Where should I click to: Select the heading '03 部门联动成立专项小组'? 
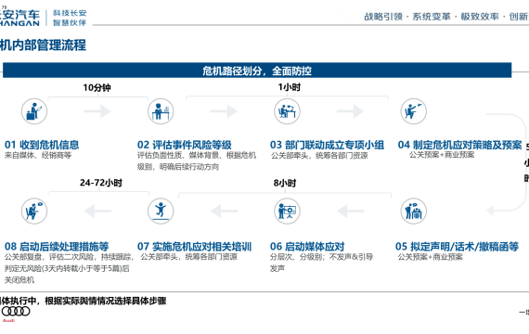coord(327,145)
